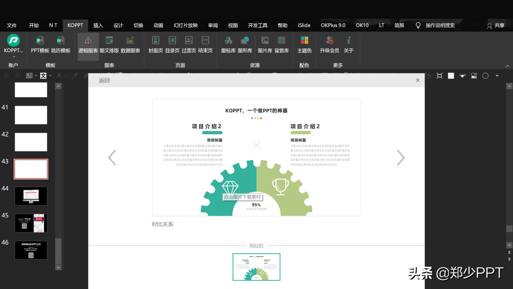The height and width of the screenshot is (289, 513).
Task: Click the white square shape icon
Action: [x=451, y=76]
